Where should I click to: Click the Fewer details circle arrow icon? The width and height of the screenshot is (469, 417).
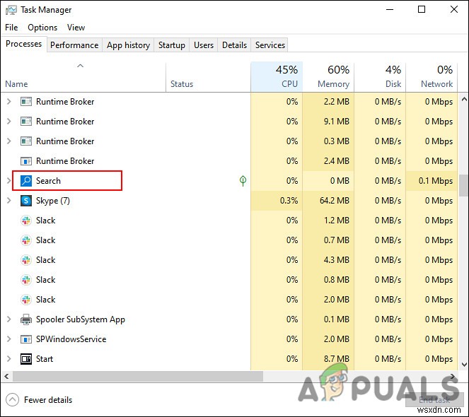tap(12, 400)
